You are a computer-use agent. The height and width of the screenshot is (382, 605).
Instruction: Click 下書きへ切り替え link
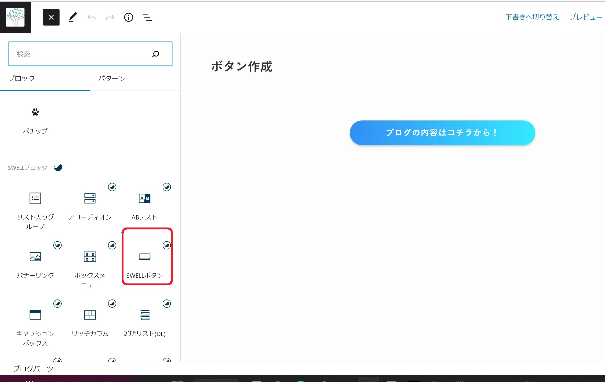[532, 17]
